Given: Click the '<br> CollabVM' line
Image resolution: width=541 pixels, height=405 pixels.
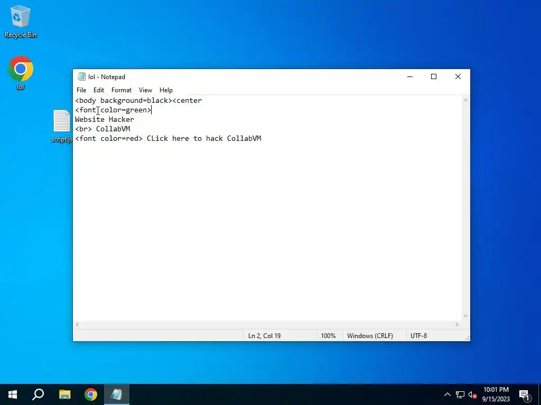Looking at the screenshot, I should [102, 129].
